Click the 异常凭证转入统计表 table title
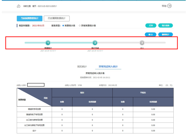Screen dimensions: 190x137 (x=95, y=73)
